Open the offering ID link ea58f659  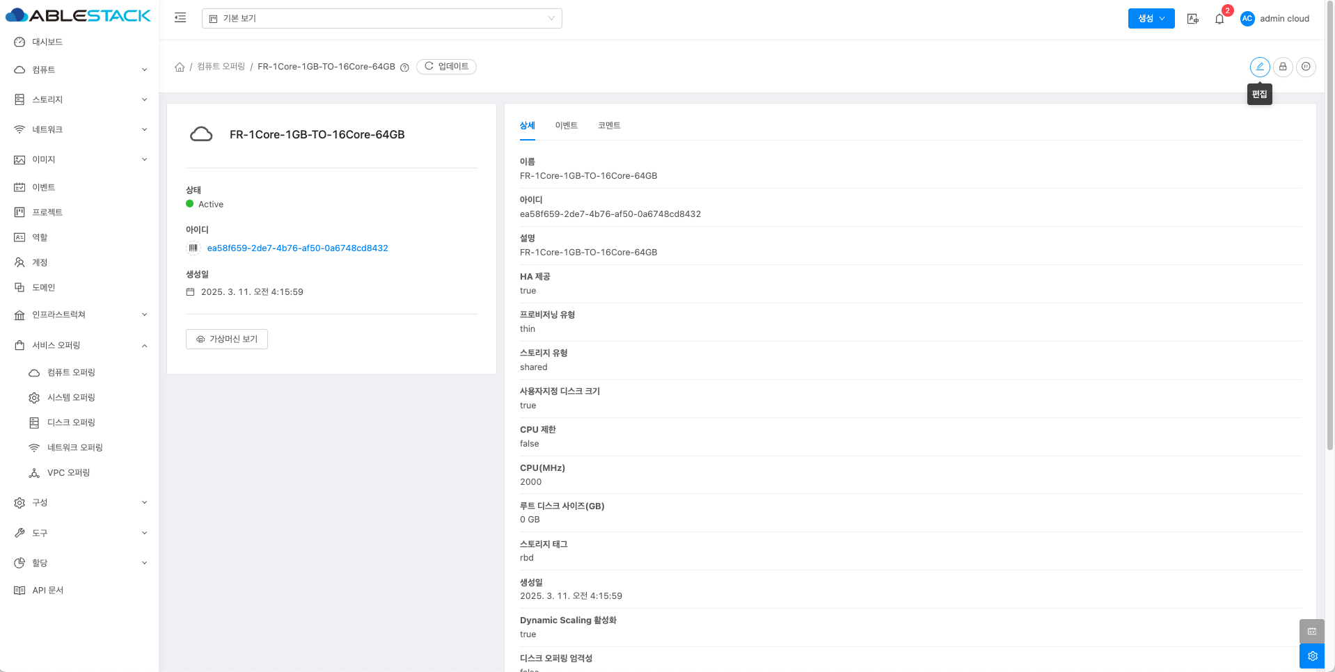click(297, 248)
